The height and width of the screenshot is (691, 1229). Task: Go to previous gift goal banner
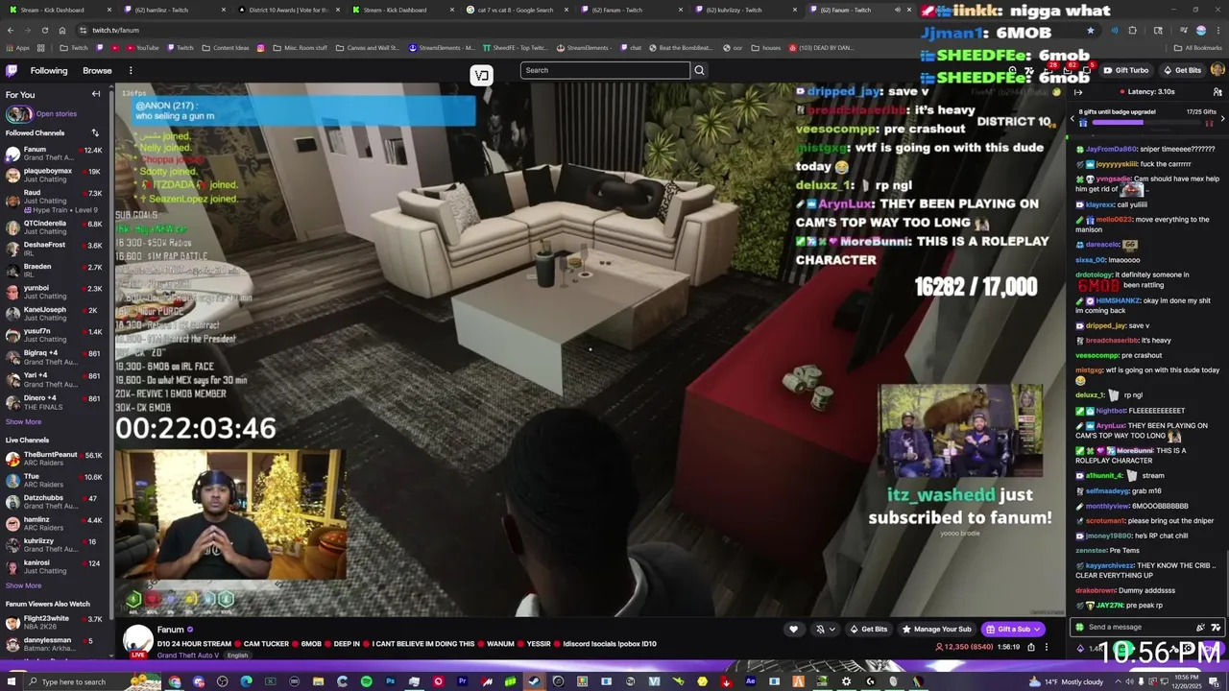(x=1072, y=117)
